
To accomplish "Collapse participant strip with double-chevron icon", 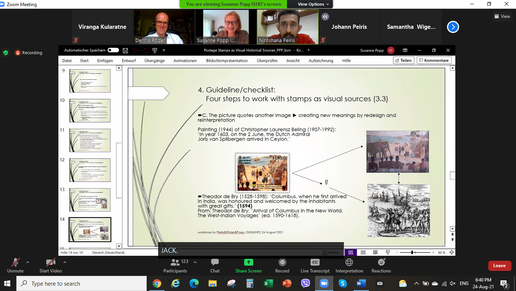I will (x=325, y=17).
